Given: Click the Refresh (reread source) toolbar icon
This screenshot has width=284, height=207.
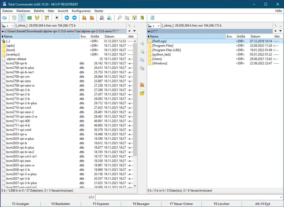Looking at the screenshot, I should pyautogui.click(x=4, y=18).
